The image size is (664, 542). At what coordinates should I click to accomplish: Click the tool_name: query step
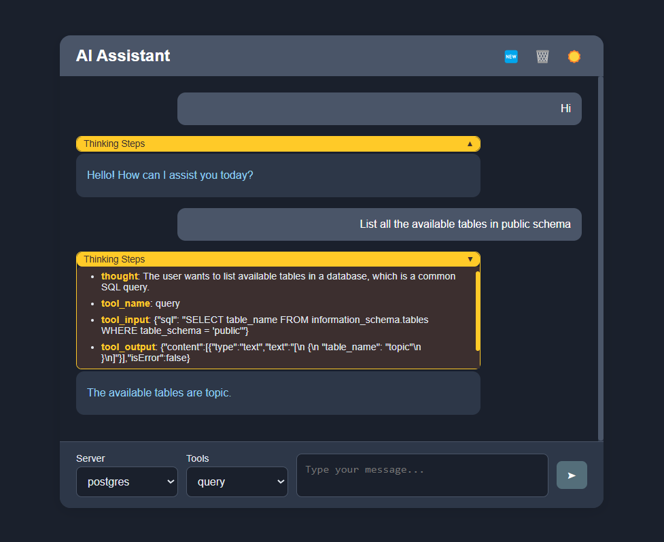point(141,303)
